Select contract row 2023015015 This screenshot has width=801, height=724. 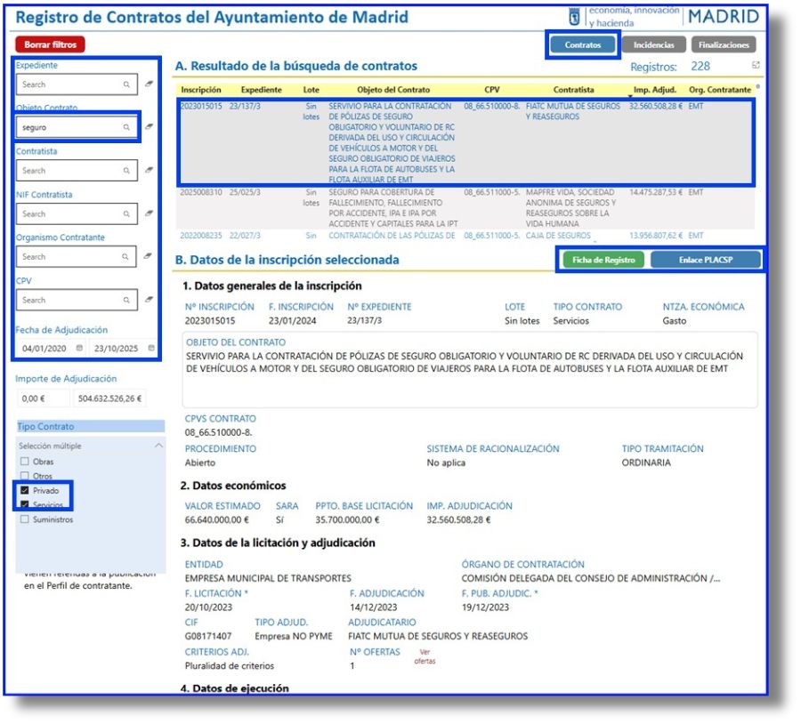coord(465,142)
